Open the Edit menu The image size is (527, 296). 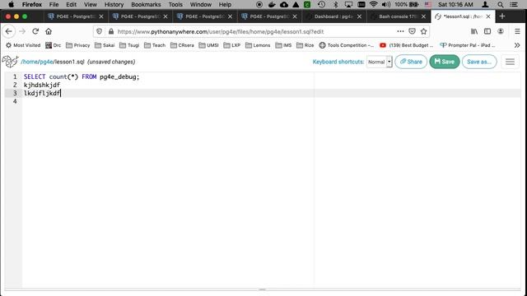pyautogui.click(x=71, y=4)
